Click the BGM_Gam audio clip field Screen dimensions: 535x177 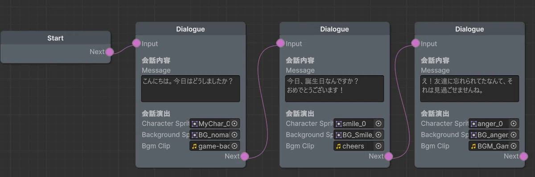494,146
